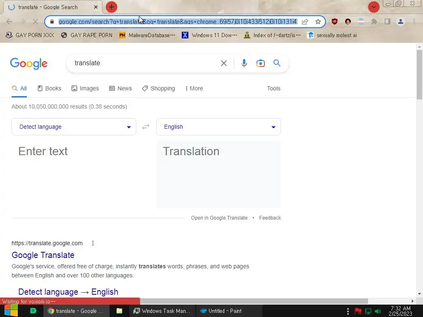Open the Google Translate result title
The height and width of the screenshot is (317, 423).
point(43,255)
